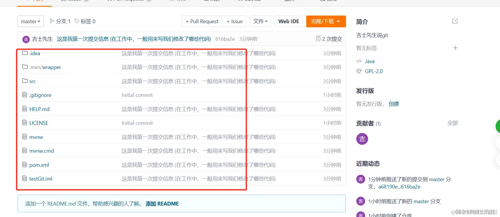
Task: Click the 3分钟前 timestamp on the .idea row
Action: (332, 53)
